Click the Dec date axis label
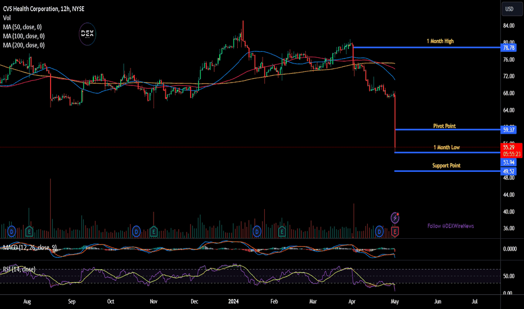This screenshot has width=524, height=309. coord(194,301)
